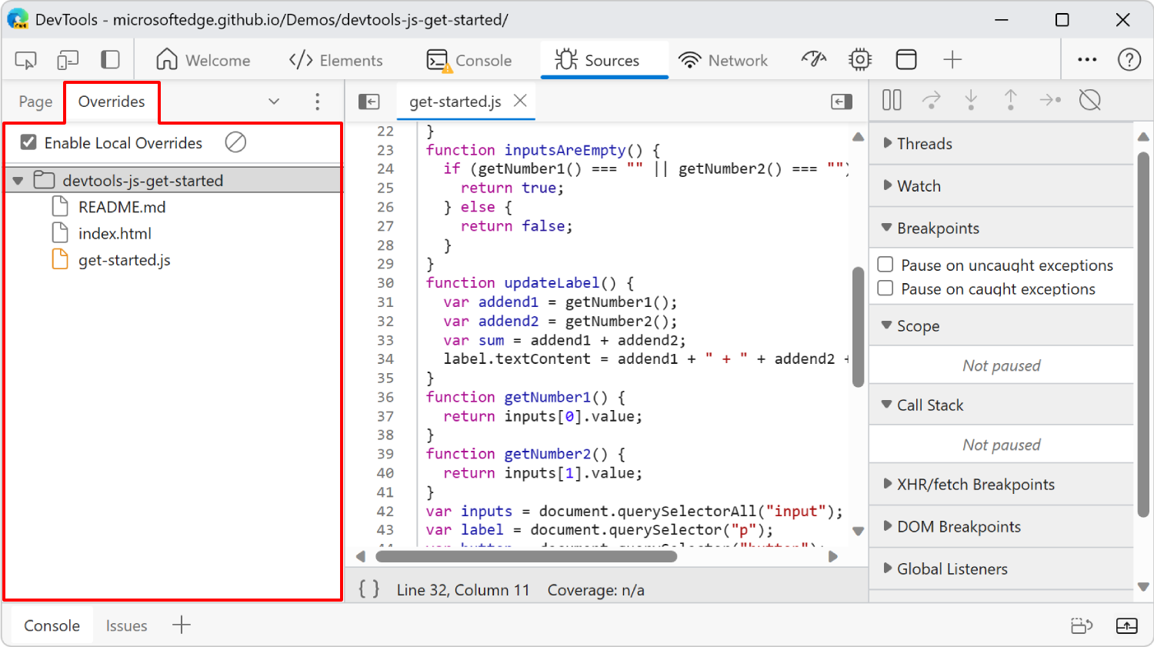Toggle device emulation icon
1154x647 pixels.
(68, 60)
